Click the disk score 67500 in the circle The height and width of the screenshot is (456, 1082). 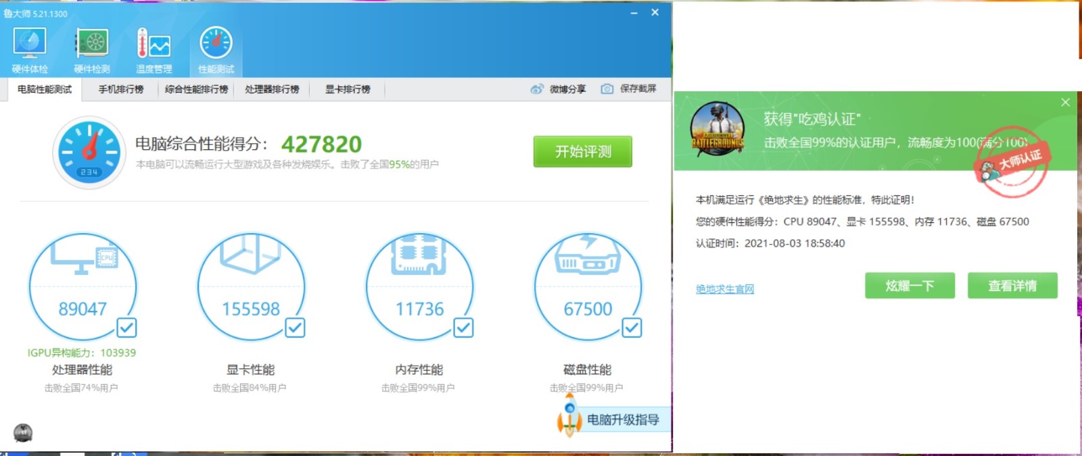(x=588, y=309)
